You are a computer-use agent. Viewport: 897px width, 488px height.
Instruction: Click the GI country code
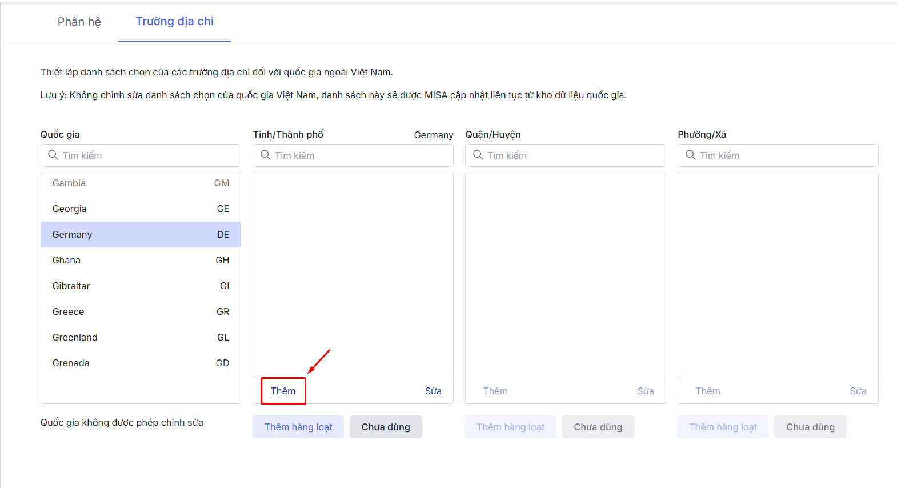225,286
